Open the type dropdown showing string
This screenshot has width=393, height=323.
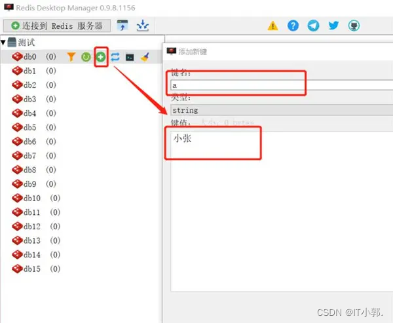coord(282,110)
